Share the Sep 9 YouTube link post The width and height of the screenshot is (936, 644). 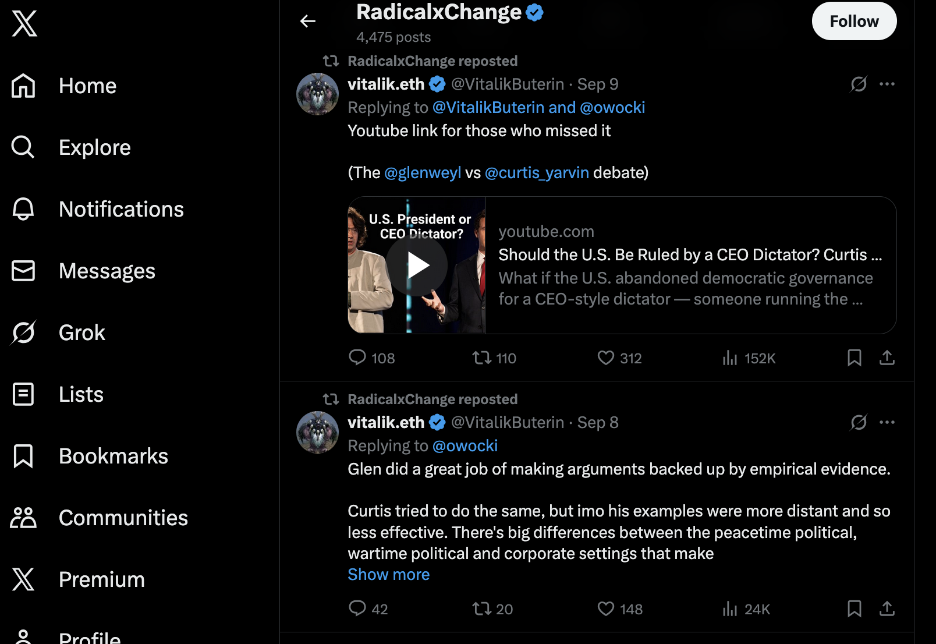point(887,358)
